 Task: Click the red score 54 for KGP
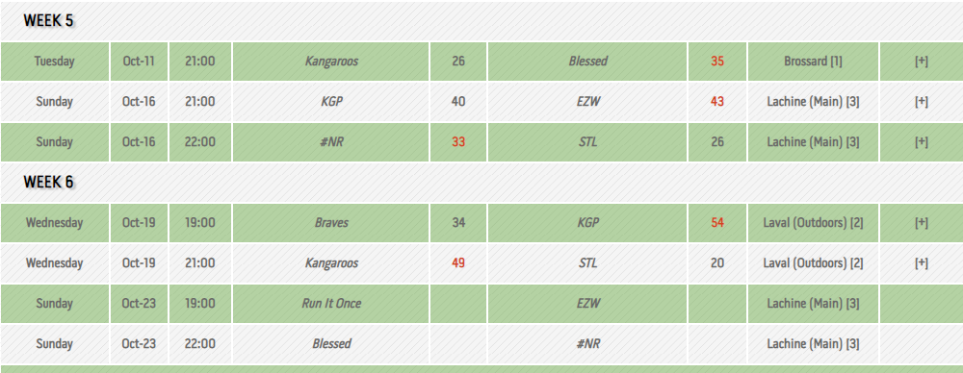click(717, 223)
